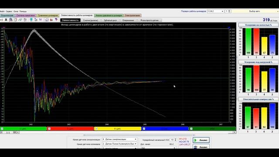Open the synchronization sensor channel dropdown
The image size is (279, 157).
pos(119,140)
